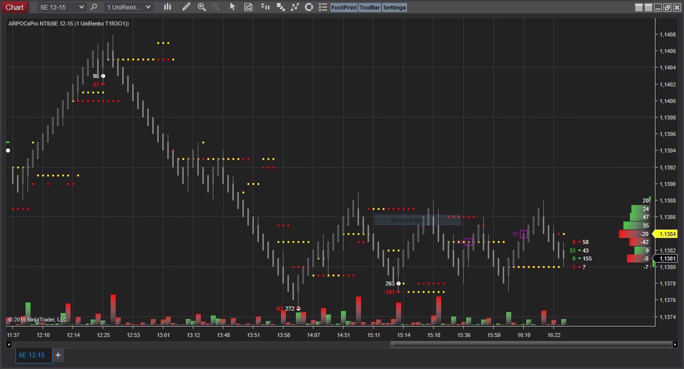Open the strategies circular arrow icon

click(x=309, y=7)
